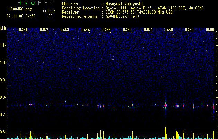The height and width of the screenshot is (139, 218).
Task: Click the tallest yellow intensity bar near 0458
Action: click(166, 132)
